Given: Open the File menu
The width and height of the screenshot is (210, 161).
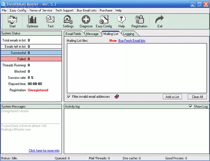Looking at the screenshot, I should [x=4, y=10].
